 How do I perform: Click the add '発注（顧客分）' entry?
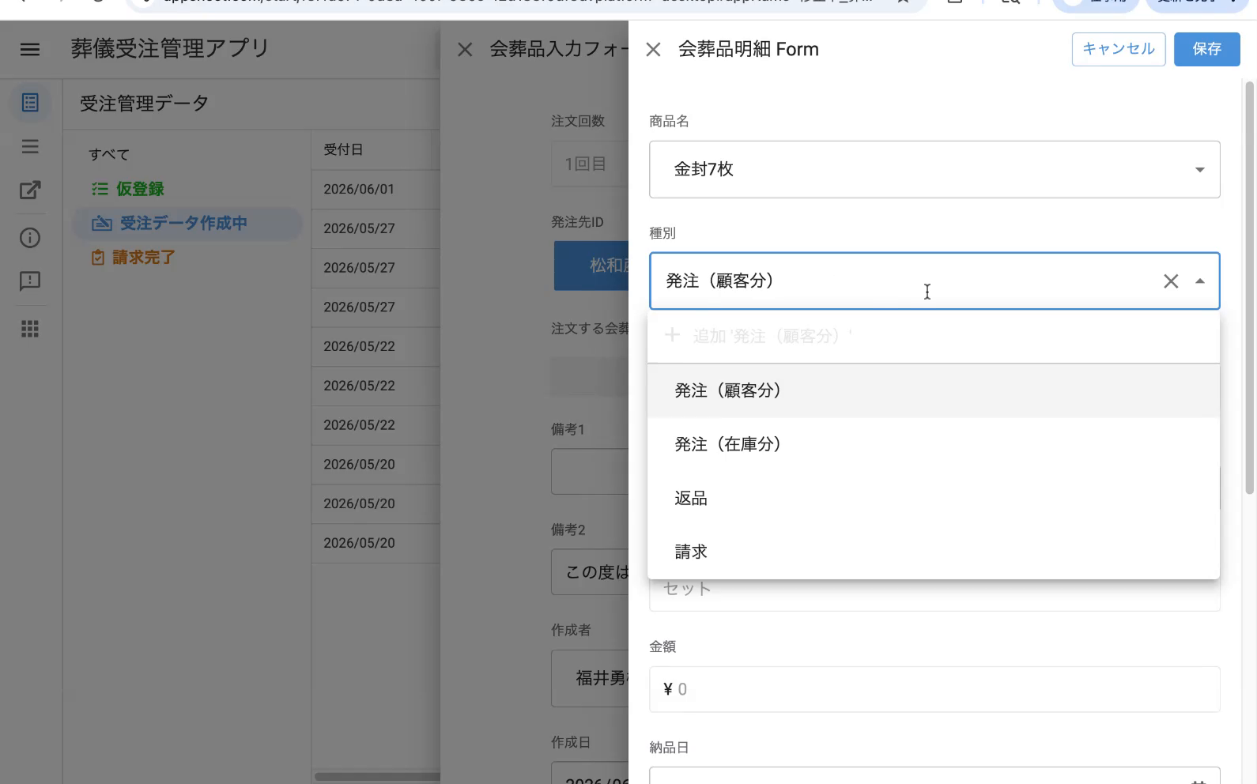point(934,336)
